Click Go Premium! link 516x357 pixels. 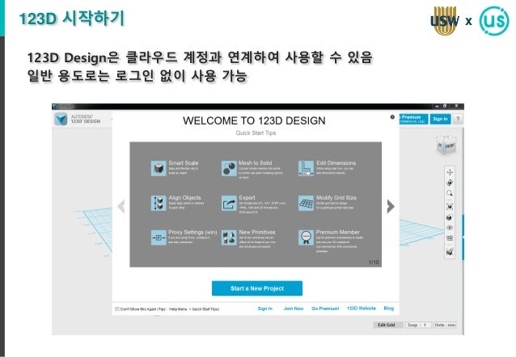coord(325,309)
